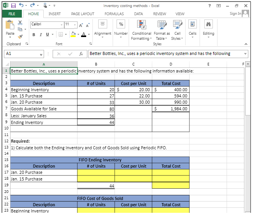
Task: Apply the yellow Fill Color bucket
Action: click(x=73, y=34)
